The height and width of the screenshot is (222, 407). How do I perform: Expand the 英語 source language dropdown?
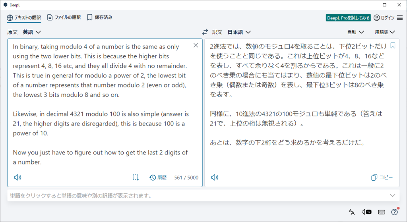[32, 32]
